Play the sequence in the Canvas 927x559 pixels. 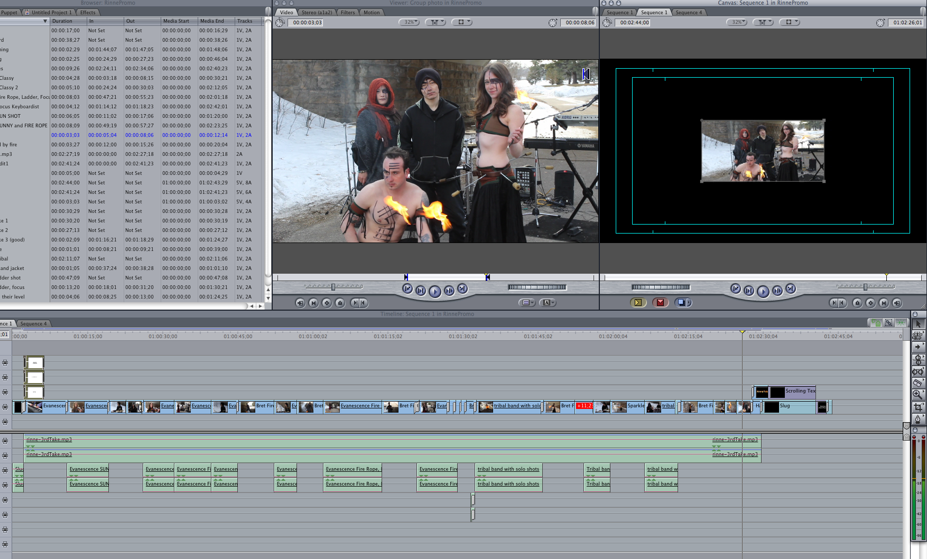click(763, 291)
